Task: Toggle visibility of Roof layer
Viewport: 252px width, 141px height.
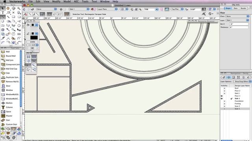Action: pos(224,88)
